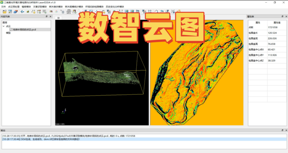
Task: Select the 包围盒中心点Y property cell
Action: coord(258,55)
